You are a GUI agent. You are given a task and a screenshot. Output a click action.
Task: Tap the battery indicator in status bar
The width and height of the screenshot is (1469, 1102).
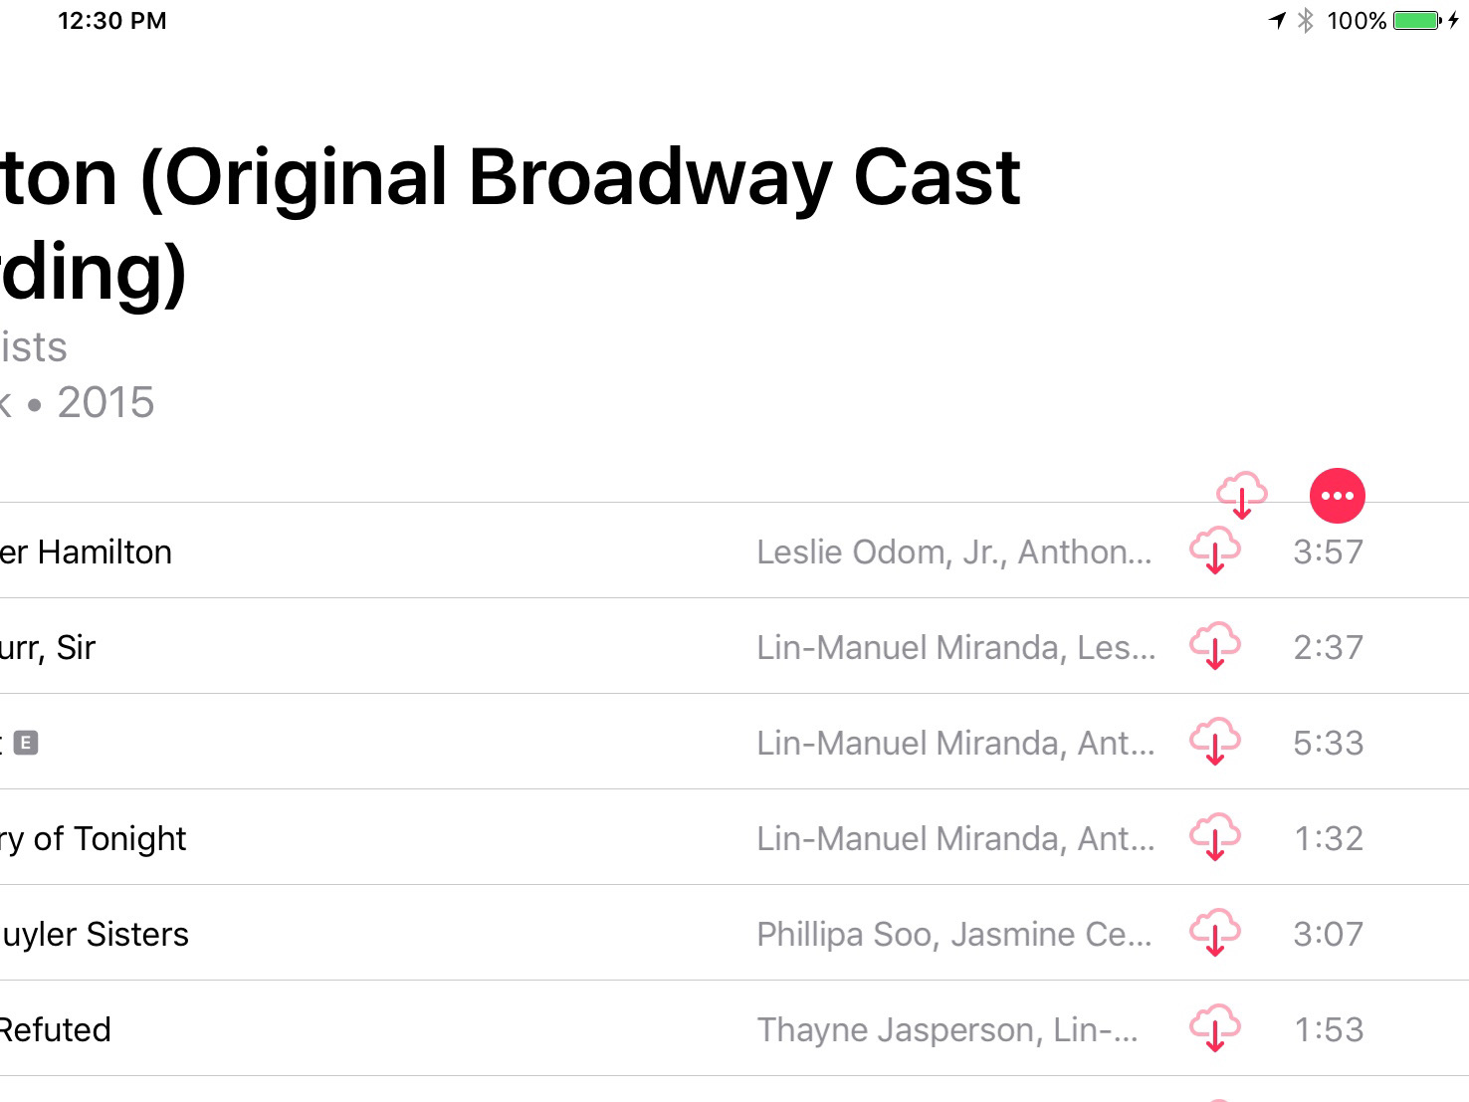1417,20
